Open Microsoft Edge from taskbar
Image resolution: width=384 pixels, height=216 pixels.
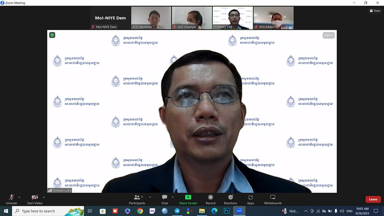(214, 211)
